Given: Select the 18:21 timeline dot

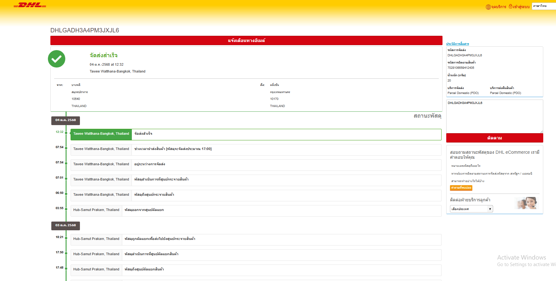Looking at the screenshot, I should pos(66,238).
